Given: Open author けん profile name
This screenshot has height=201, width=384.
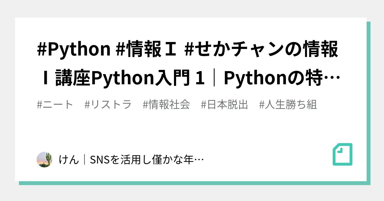Looking at the screenshot, I should (69, 160).
